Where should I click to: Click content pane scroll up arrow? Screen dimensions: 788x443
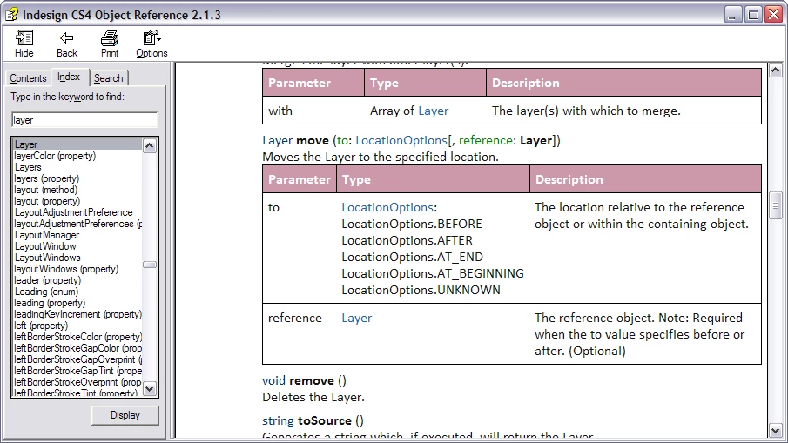point(776,70)
